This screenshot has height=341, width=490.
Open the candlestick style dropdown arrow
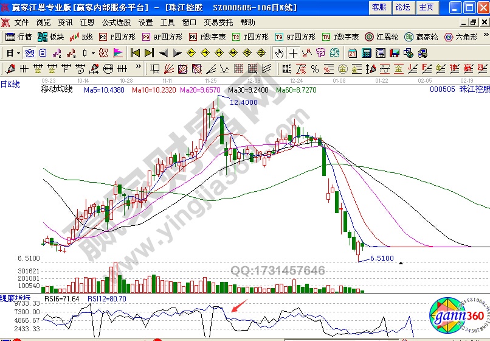(93, 53)
